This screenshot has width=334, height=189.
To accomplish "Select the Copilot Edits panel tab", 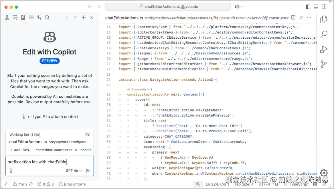I will point(23,18).
